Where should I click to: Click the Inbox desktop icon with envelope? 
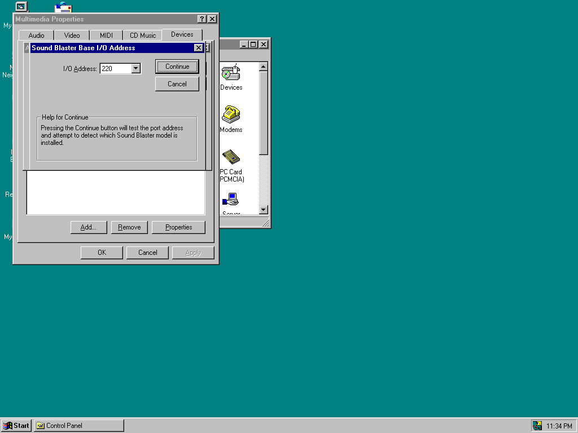click(x=63, y=7)
